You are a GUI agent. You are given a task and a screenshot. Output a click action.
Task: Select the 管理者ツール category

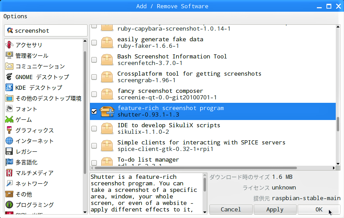(32, 55)
